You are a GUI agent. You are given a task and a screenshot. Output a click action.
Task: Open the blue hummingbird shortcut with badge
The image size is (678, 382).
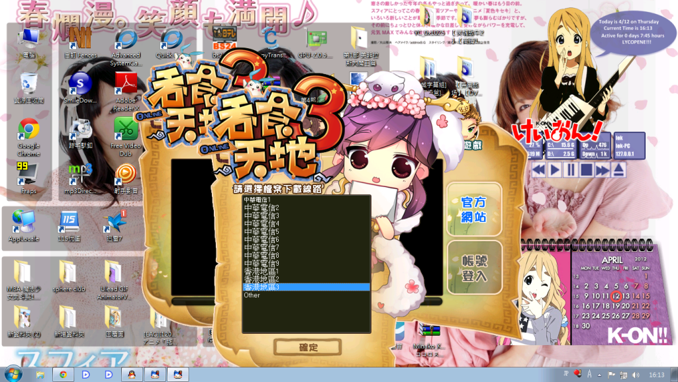tap(115, 226)
